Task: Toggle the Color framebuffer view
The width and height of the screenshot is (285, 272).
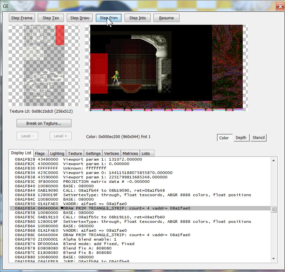Action: (x=224, y=138)
